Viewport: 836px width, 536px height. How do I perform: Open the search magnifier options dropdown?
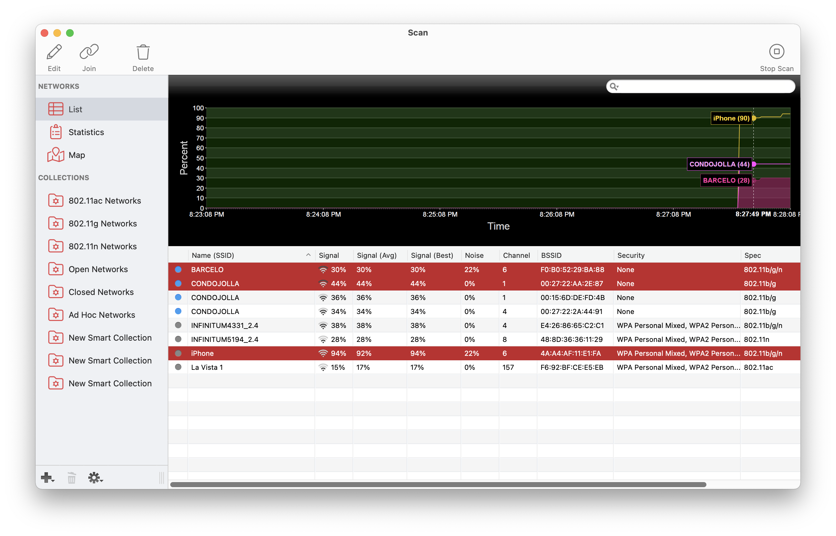(614, 86)
